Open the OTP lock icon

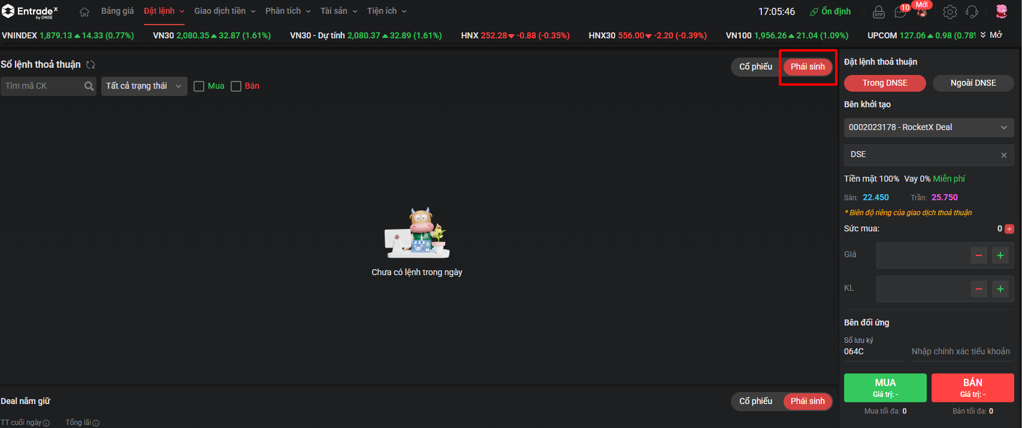(x=879, y=12)
